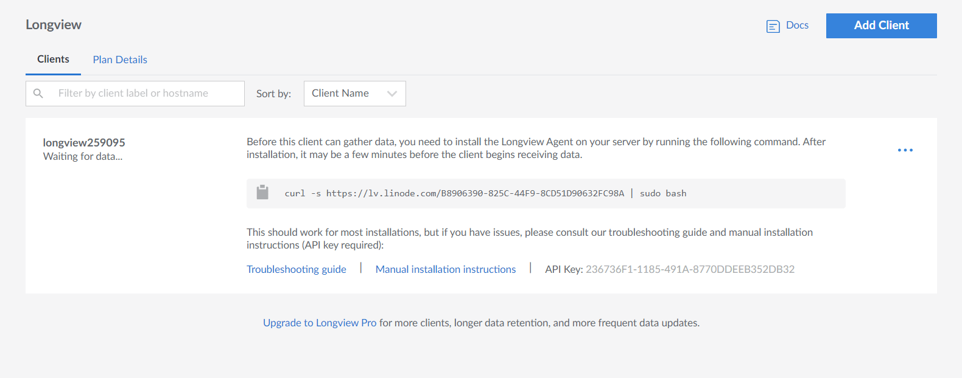Follow the Upgrade to Longview Pro link
The image size is (962, 378).
(x=320, y=323)
